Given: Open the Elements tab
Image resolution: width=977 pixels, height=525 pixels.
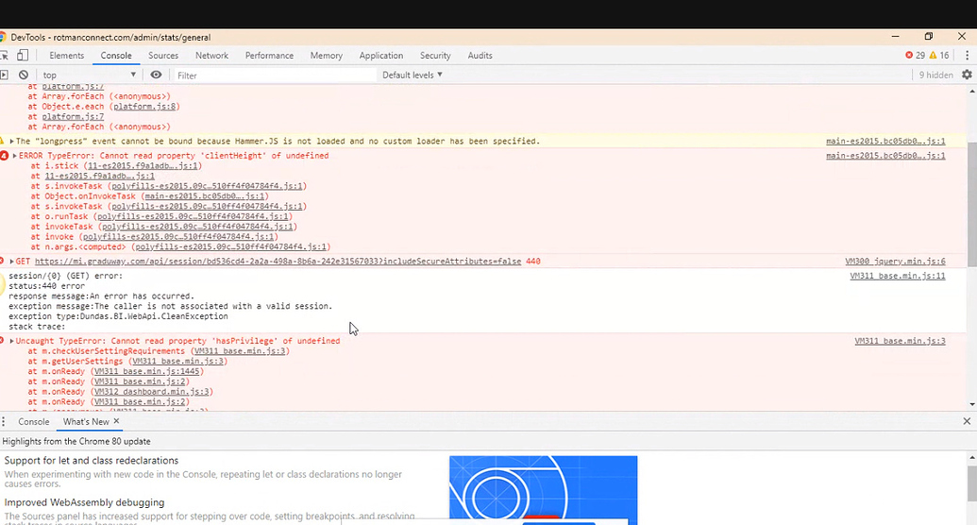Looking at the screenshot, I should (x=67, y=56).
